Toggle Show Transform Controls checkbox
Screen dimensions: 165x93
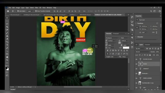click(x=36, y=11)
